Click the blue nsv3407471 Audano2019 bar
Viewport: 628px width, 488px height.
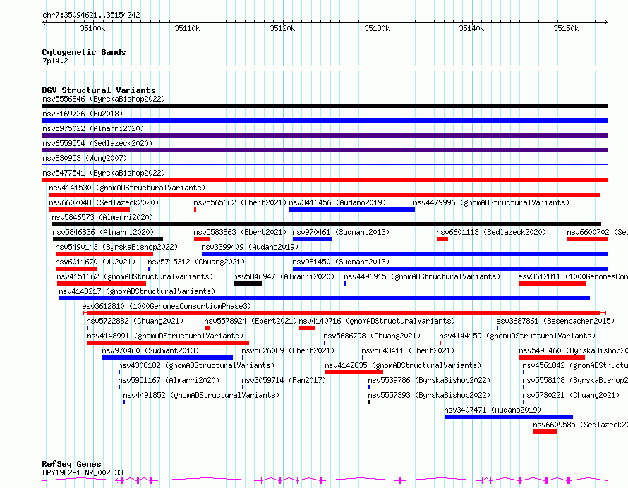point(509,417)
